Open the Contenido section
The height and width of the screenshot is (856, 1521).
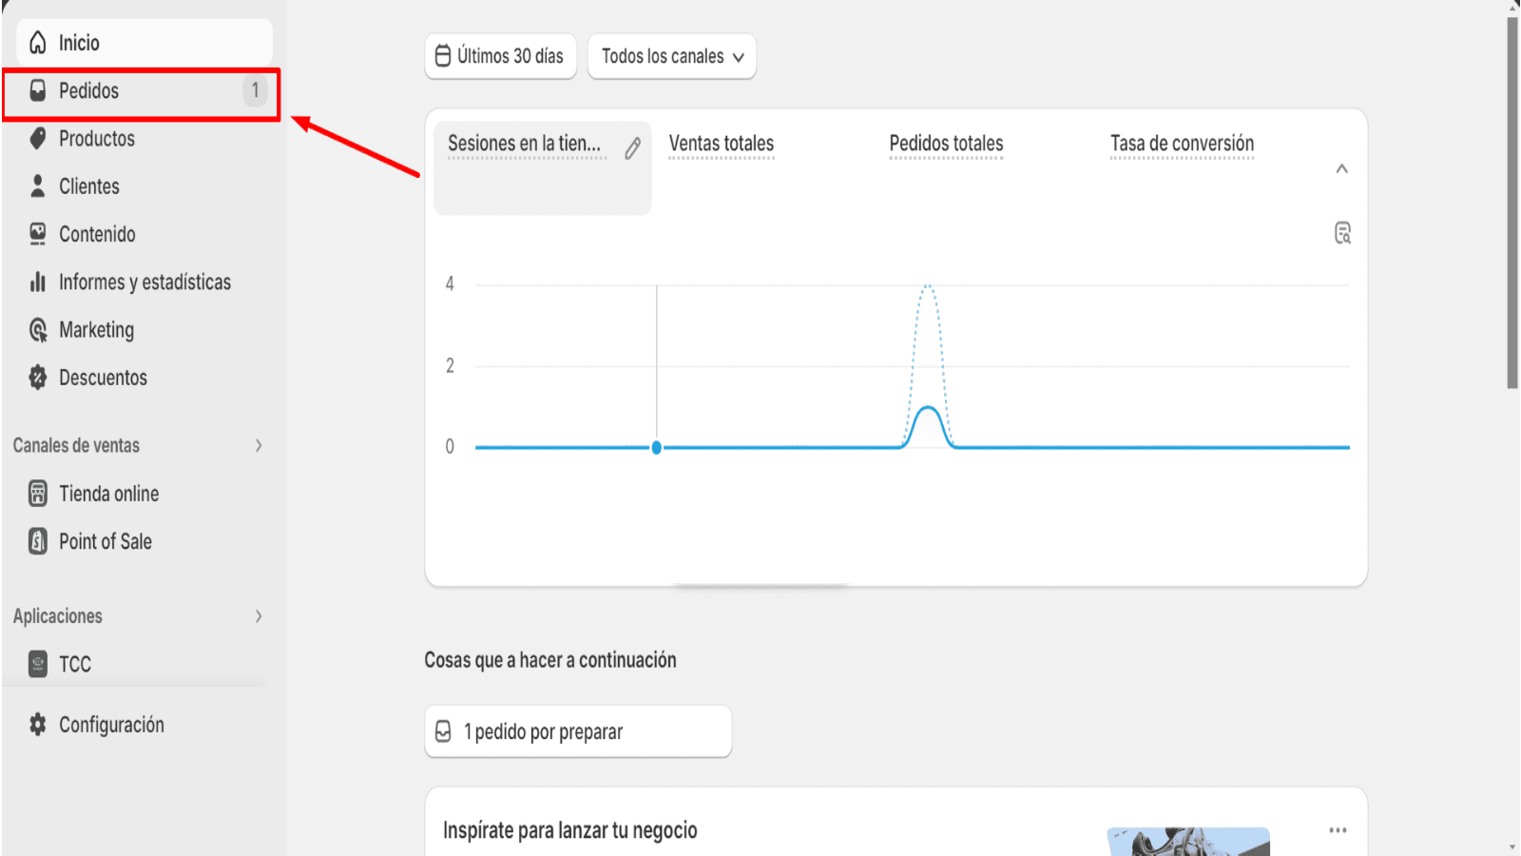tap(95, 233)
